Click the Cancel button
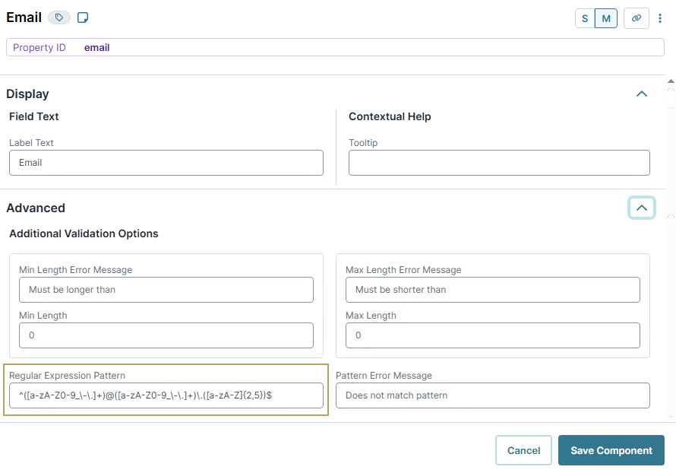The width and height of the screenshot is (676, 470). pyautogui.click(x=523, y=450)
